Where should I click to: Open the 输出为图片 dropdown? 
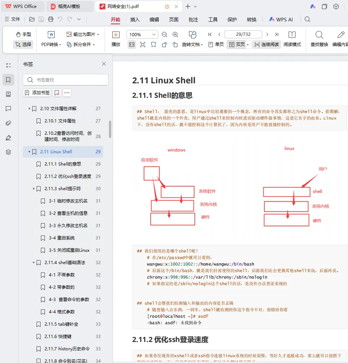coord(83,34)
